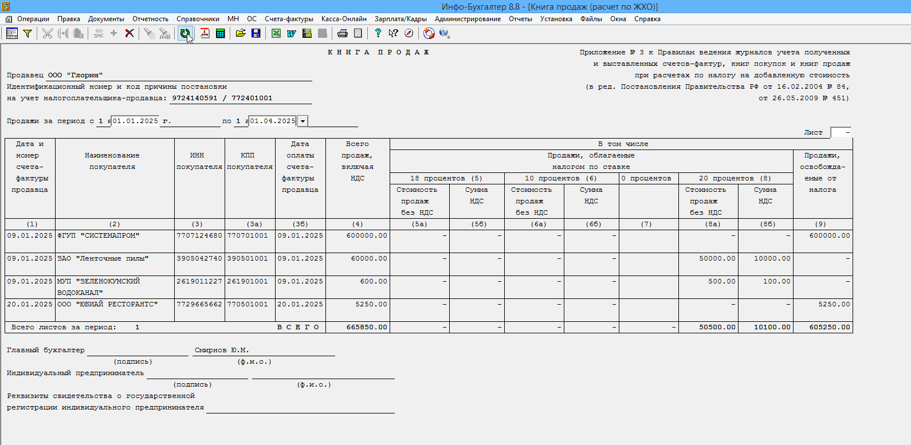The width and height of the screenshot is (911, 445).
Task: Click the 180 conversion icon
Action: (x=99, y=33)
